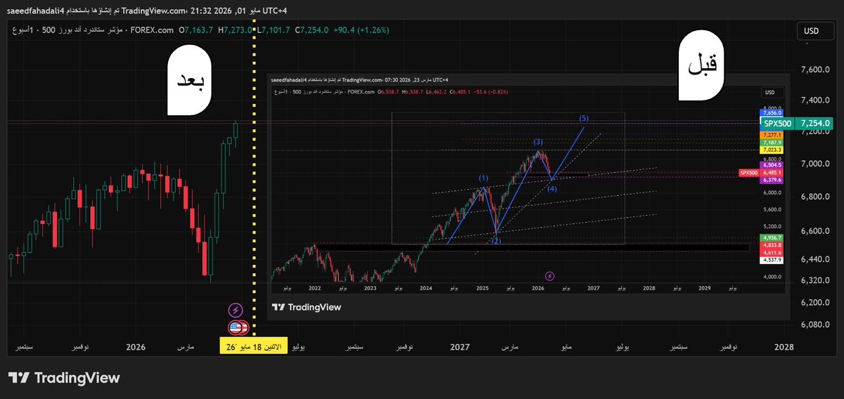The image size is (844, 399).
Task: Click the 2025 year on embedded time axis
Action: coord(482,288)
